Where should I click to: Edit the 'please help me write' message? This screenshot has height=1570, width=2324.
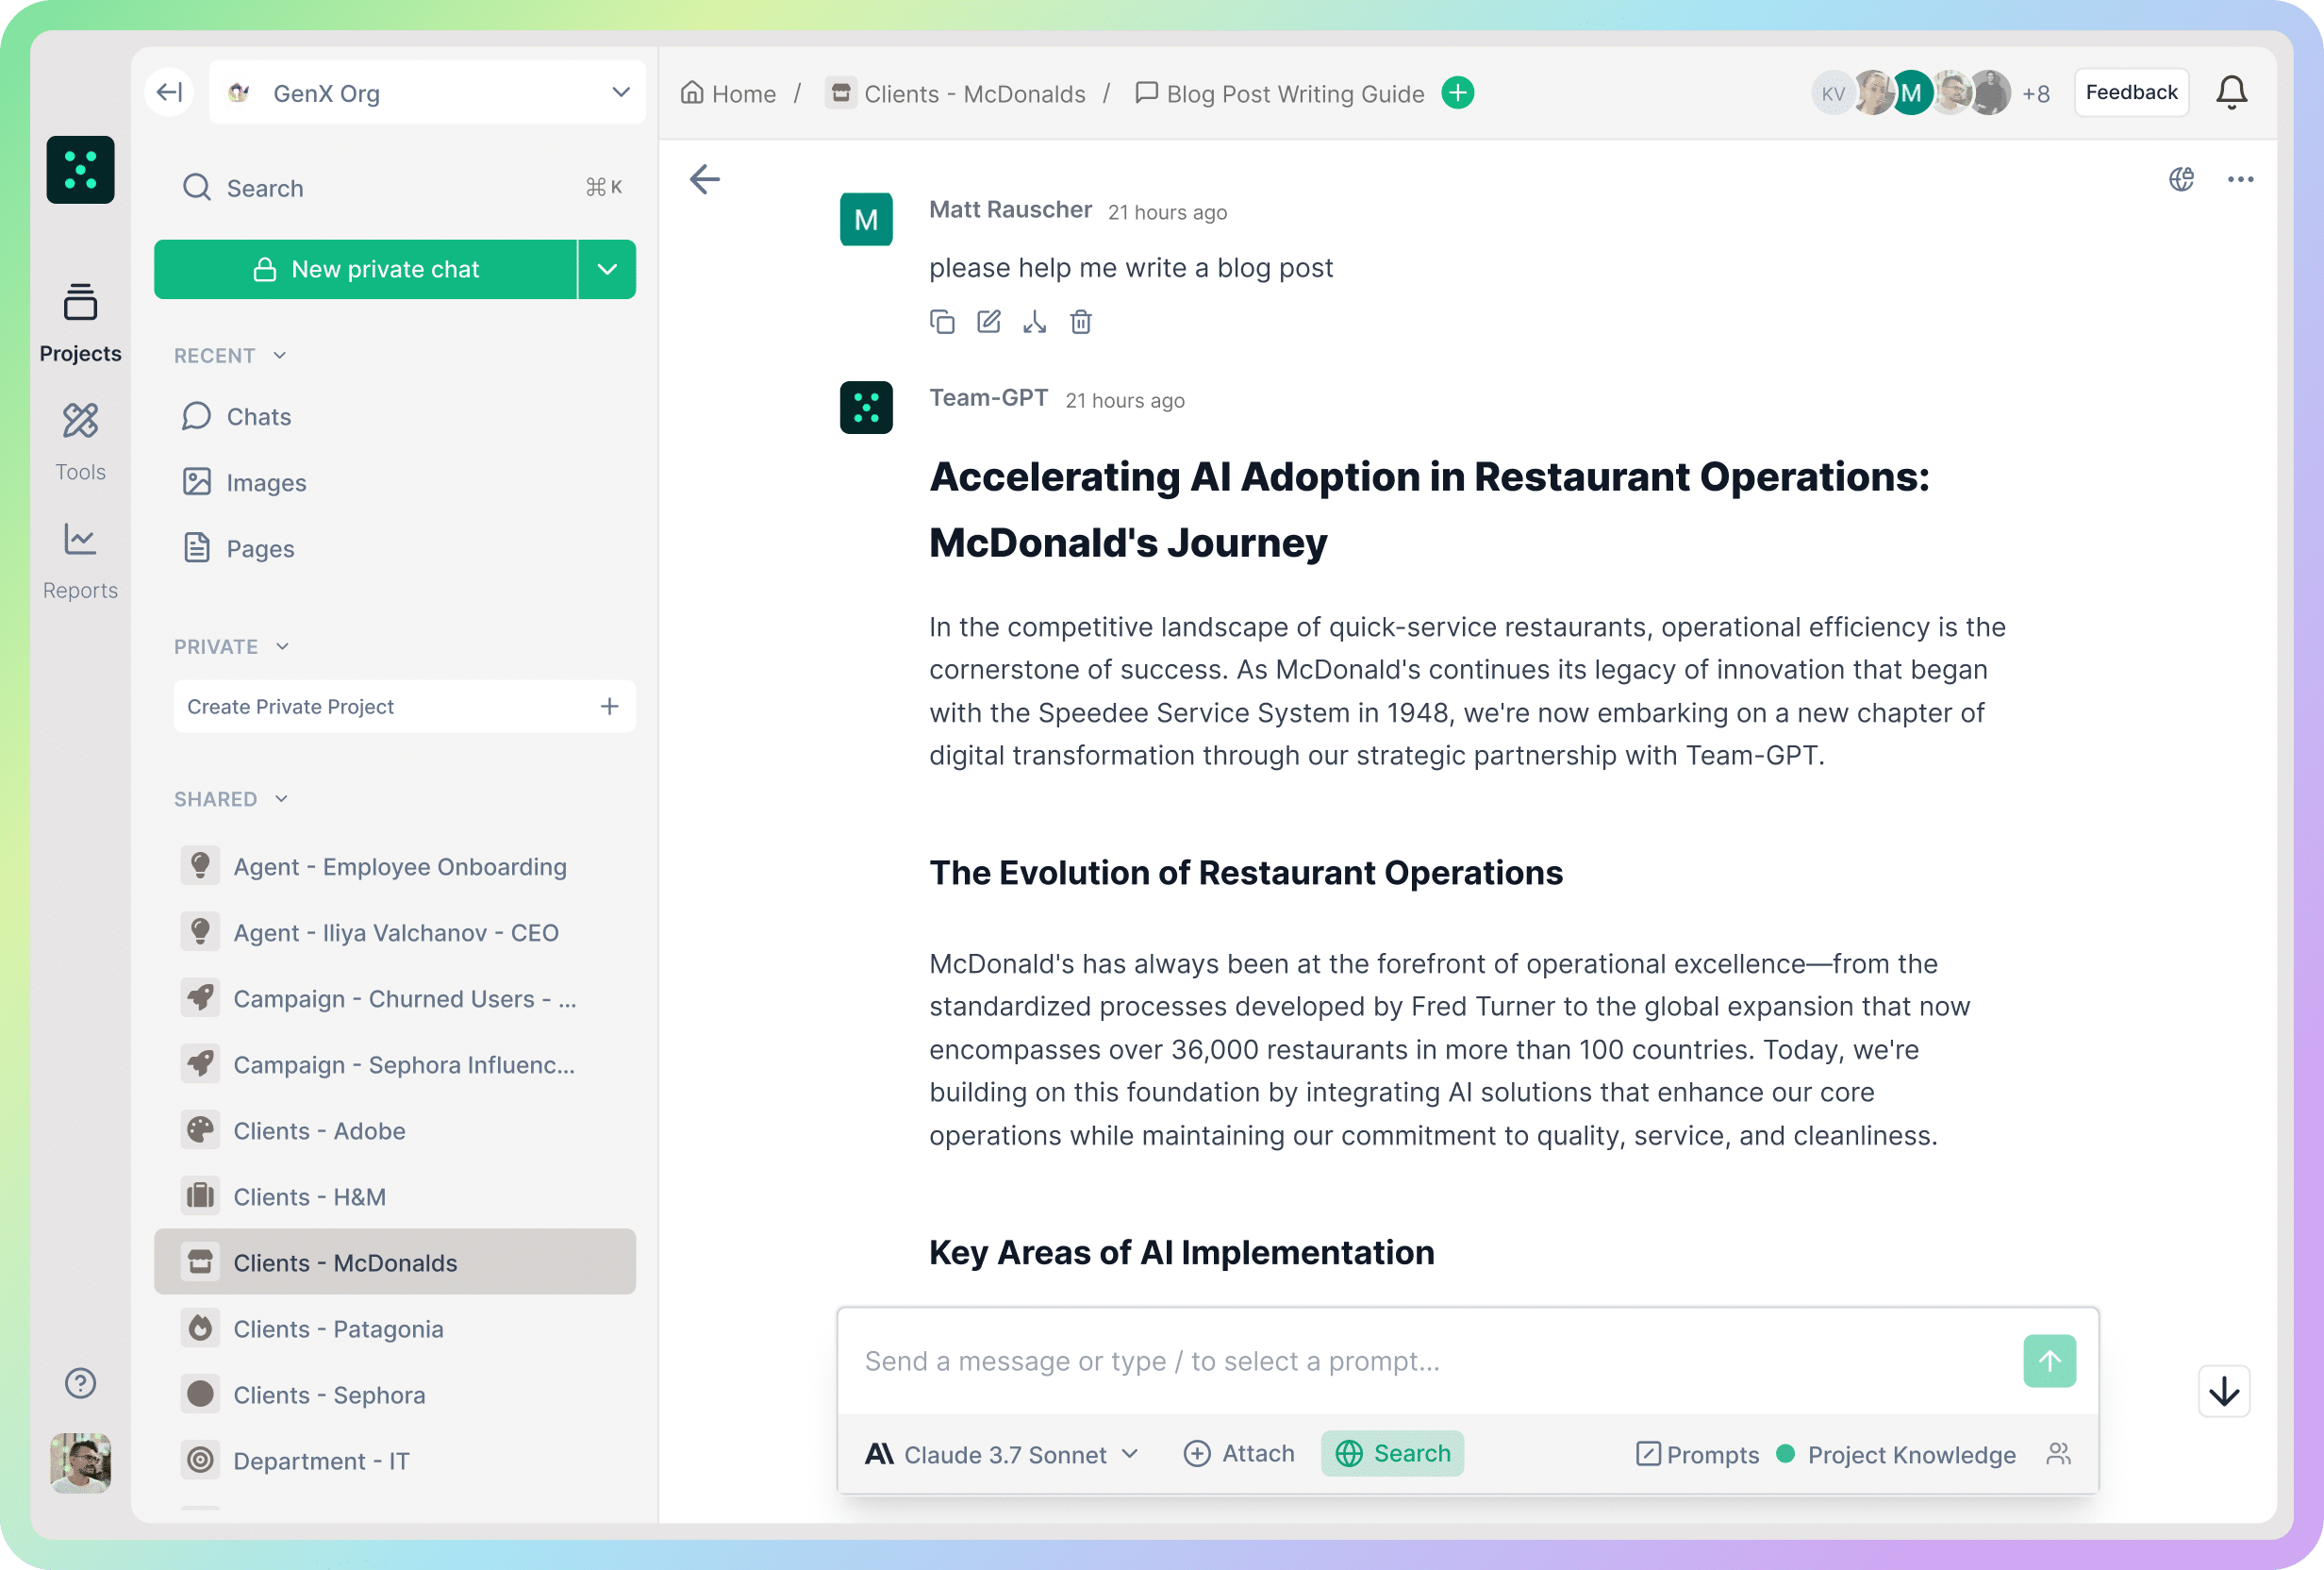tap(988, 322)
